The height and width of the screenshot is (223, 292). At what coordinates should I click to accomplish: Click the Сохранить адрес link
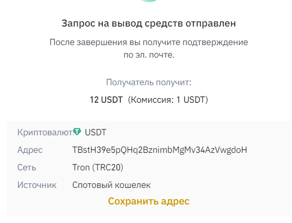(x=149, y=201)
